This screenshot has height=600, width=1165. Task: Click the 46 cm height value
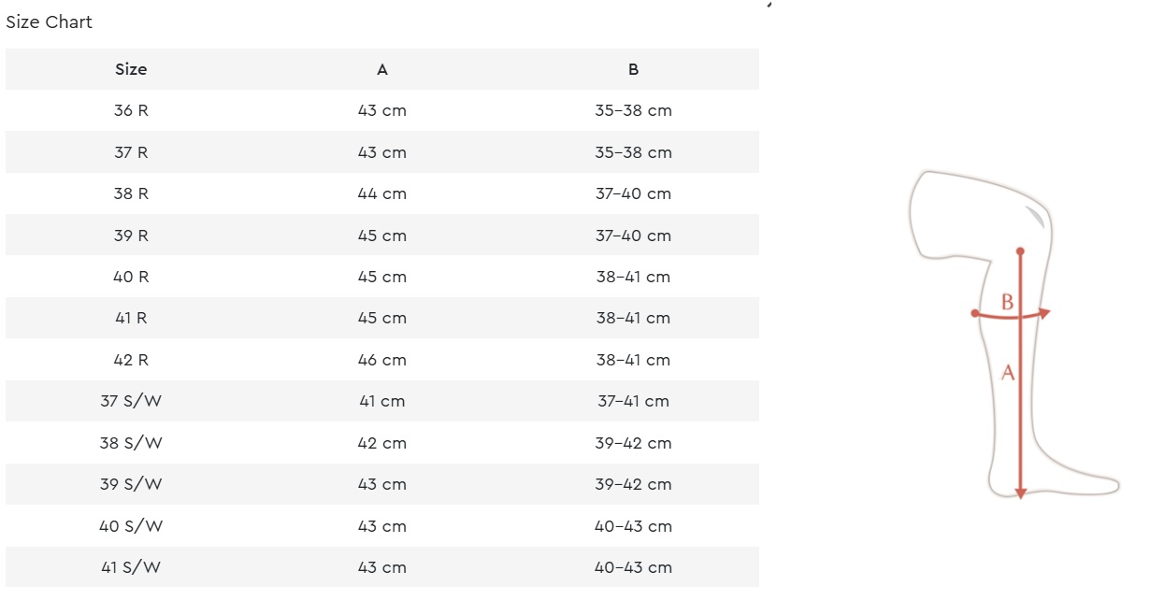pos(382,360)
